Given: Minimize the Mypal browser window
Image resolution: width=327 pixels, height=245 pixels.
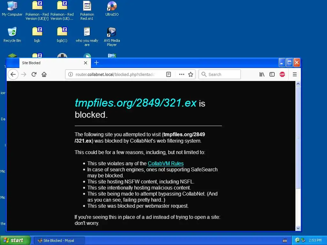Looking at the screenshot, I should 282,63.
